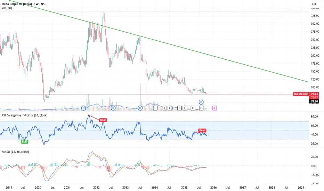Click the 80.00 RSI scale value
The image size is (324, 191).
(x=314, y=117)
